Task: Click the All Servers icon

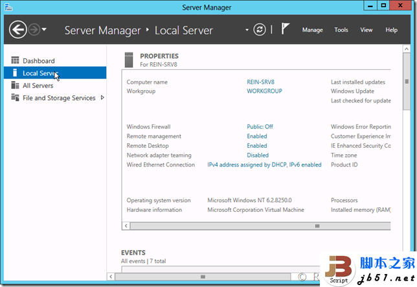Action: pos(15,85)
